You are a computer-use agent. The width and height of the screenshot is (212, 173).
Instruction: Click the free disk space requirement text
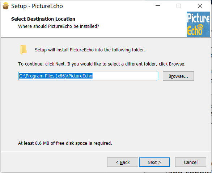(x=65, y=143)
